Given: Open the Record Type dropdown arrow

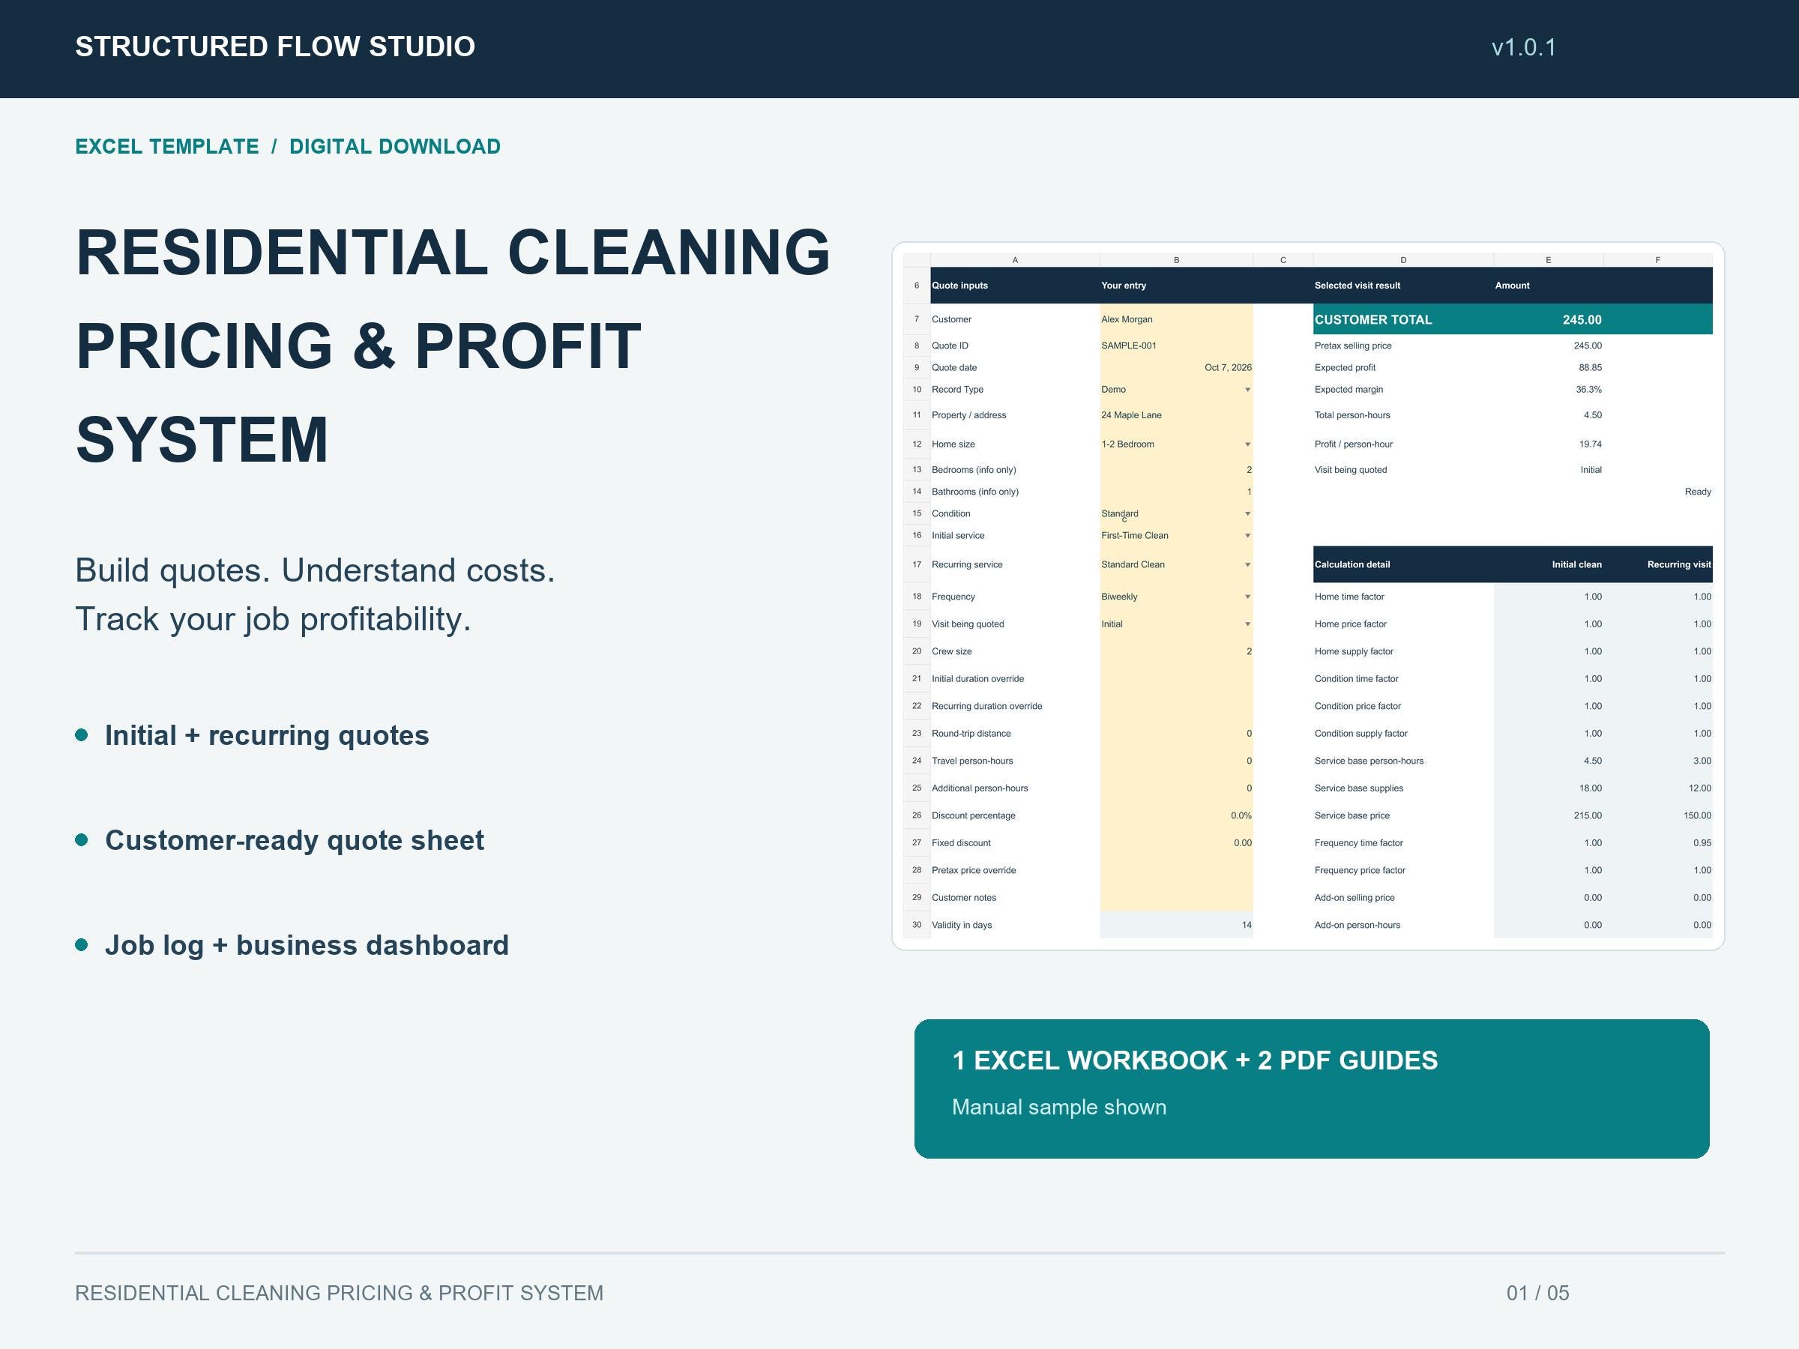Looking at the screenshot, I should pos(1247,390).
